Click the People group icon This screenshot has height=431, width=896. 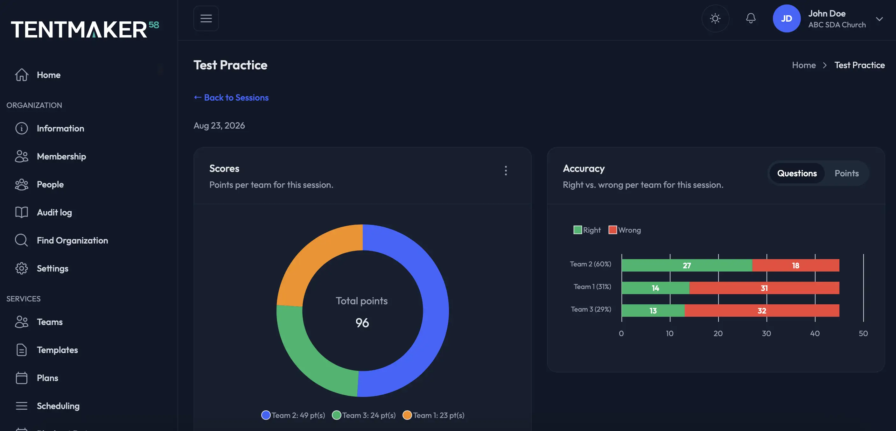[x=22, y=184]
